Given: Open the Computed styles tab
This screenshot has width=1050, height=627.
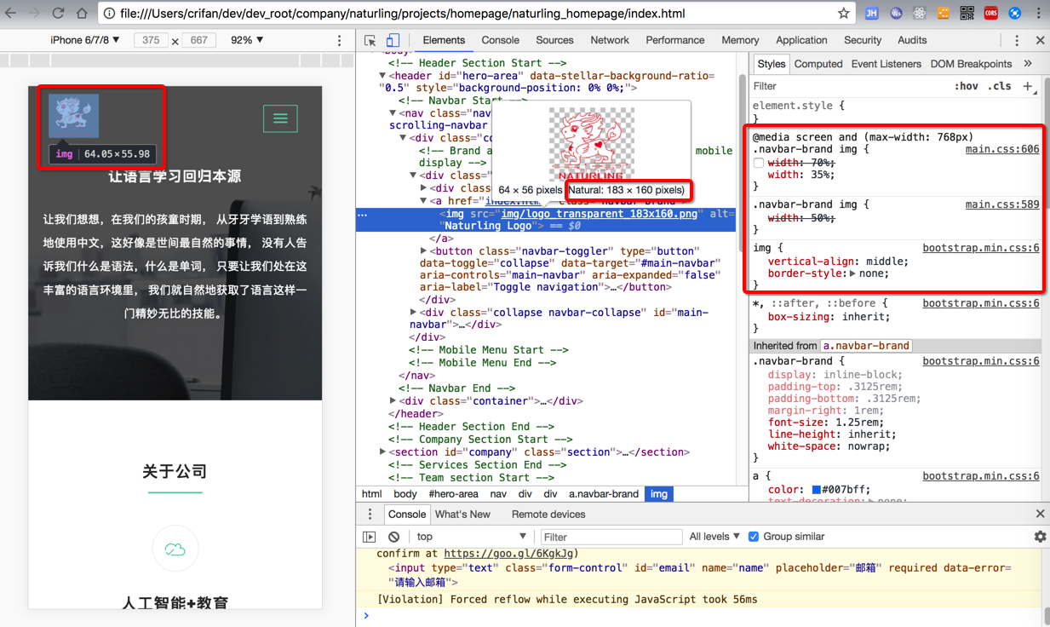Looking at the screenshot, I should 818,64.
